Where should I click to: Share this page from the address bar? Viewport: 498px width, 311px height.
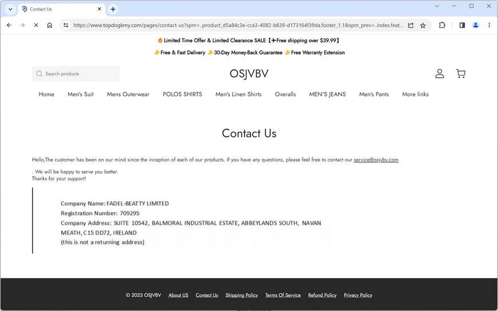click(411, 25)
